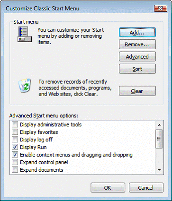Check the Expand documents checkbox

pos(15,170)
